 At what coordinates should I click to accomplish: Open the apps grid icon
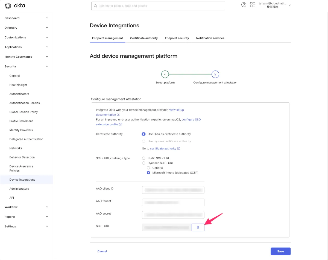(253, 5)
